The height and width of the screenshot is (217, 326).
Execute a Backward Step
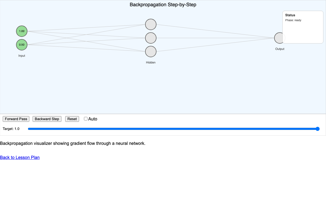[47, 119]
